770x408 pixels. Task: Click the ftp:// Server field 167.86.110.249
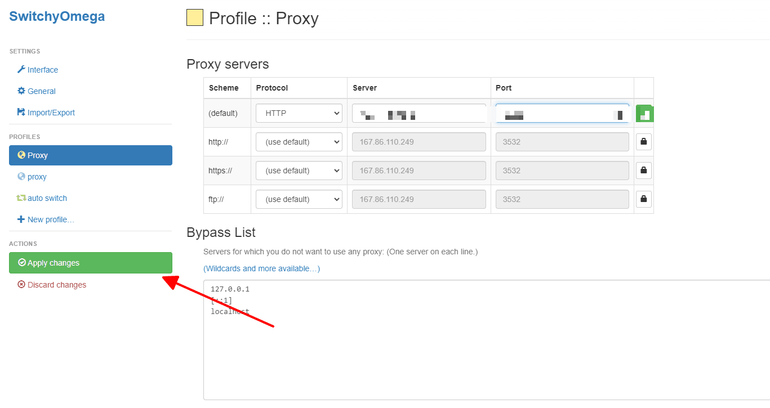419,199
